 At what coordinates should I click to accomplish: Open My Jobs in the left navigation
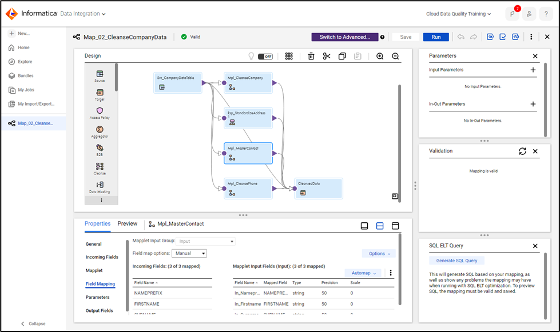(26, 90)
